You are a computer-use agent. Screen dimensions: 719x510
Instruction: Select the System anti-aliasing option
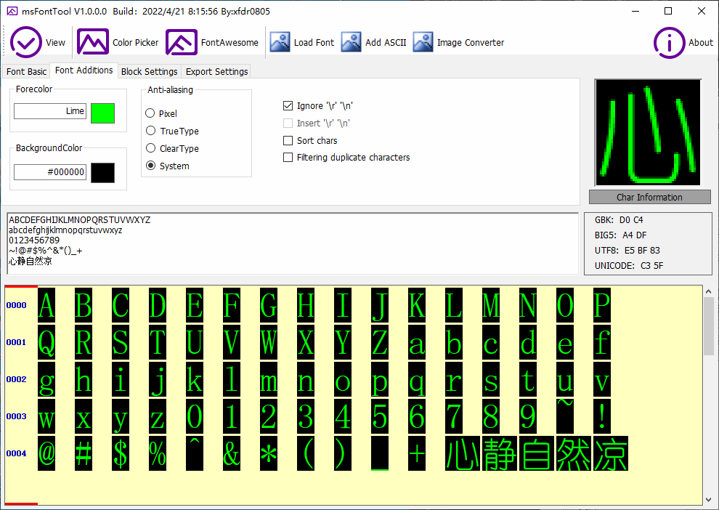coord(167,166)
